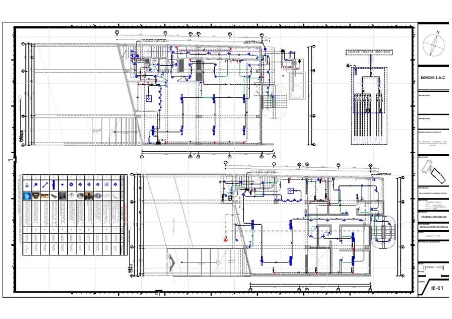Pick the vertical blue bar legend symbol
Viewport: 452px width, 319px height.
54,185
